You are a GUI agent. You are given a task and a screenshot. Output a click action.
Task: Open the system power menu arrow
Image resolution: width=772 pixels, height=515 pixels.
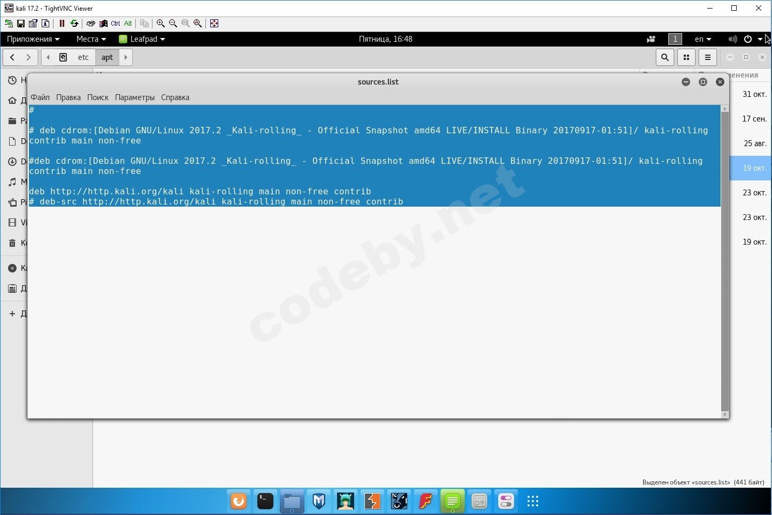click(x=760, y=39)
